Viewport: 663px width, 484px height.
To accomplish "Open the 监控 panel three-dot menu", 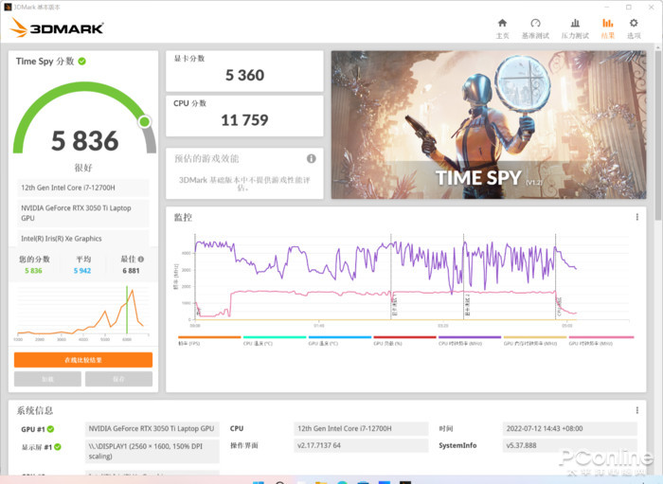I will 637,217.
